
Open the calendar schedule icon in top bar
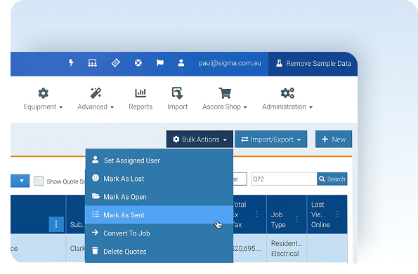(x=93, y=63)
